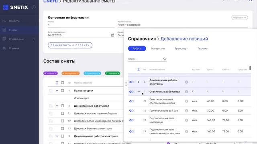Select the Работы tab
257x144 pixels.
click(137, 48)
